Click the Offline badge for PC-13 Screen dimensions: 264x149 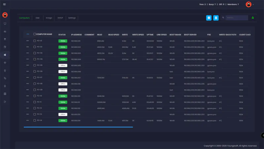[63, 114]
